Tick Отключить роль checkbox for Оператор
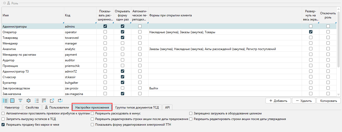 (328, 32)
